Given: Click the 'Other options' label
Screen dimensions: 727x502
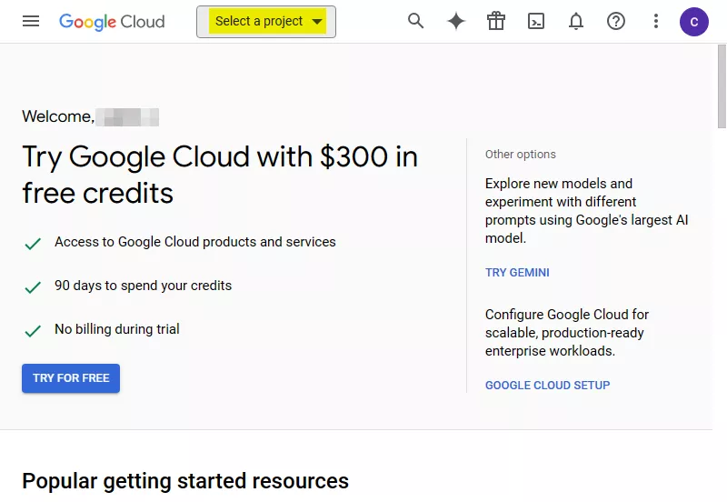Looking at the screenshot, I should (x=520, y=154).
